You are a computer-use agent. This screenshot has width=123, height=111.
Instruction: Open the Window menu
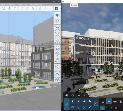20,5
